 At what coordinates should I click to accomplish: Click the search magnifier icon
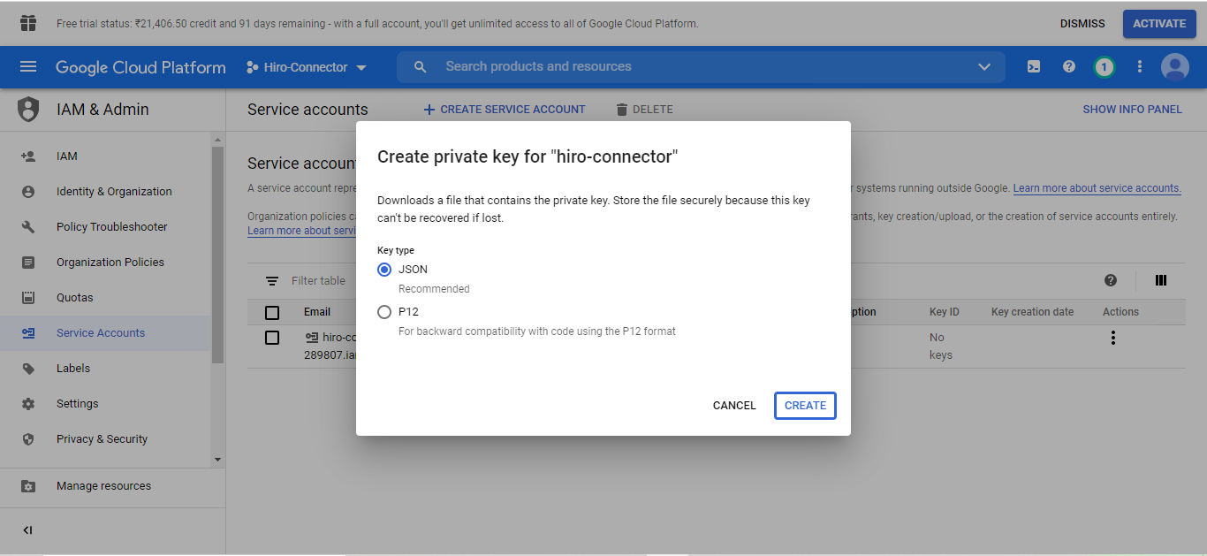pyautogui.click(x=421, y=67)
